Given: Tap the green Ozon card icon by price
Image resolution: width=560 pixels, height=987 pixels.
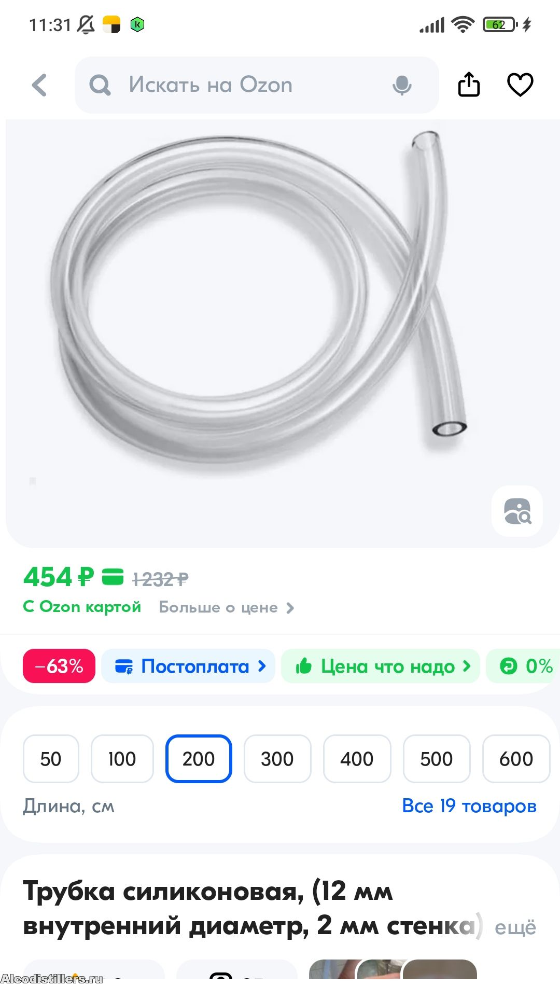Looking at the screenshot, I should pos(113,577).
